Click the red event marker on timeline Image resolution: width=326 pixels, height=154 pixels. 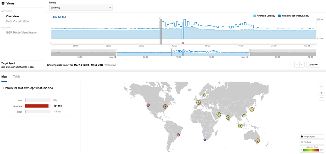tap(183, 43)
